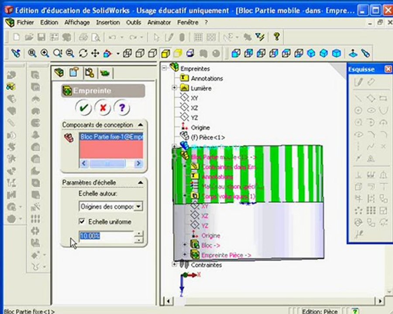393x314 pixels.
Task: Open the Insertion menu
Action: (108, 23)
